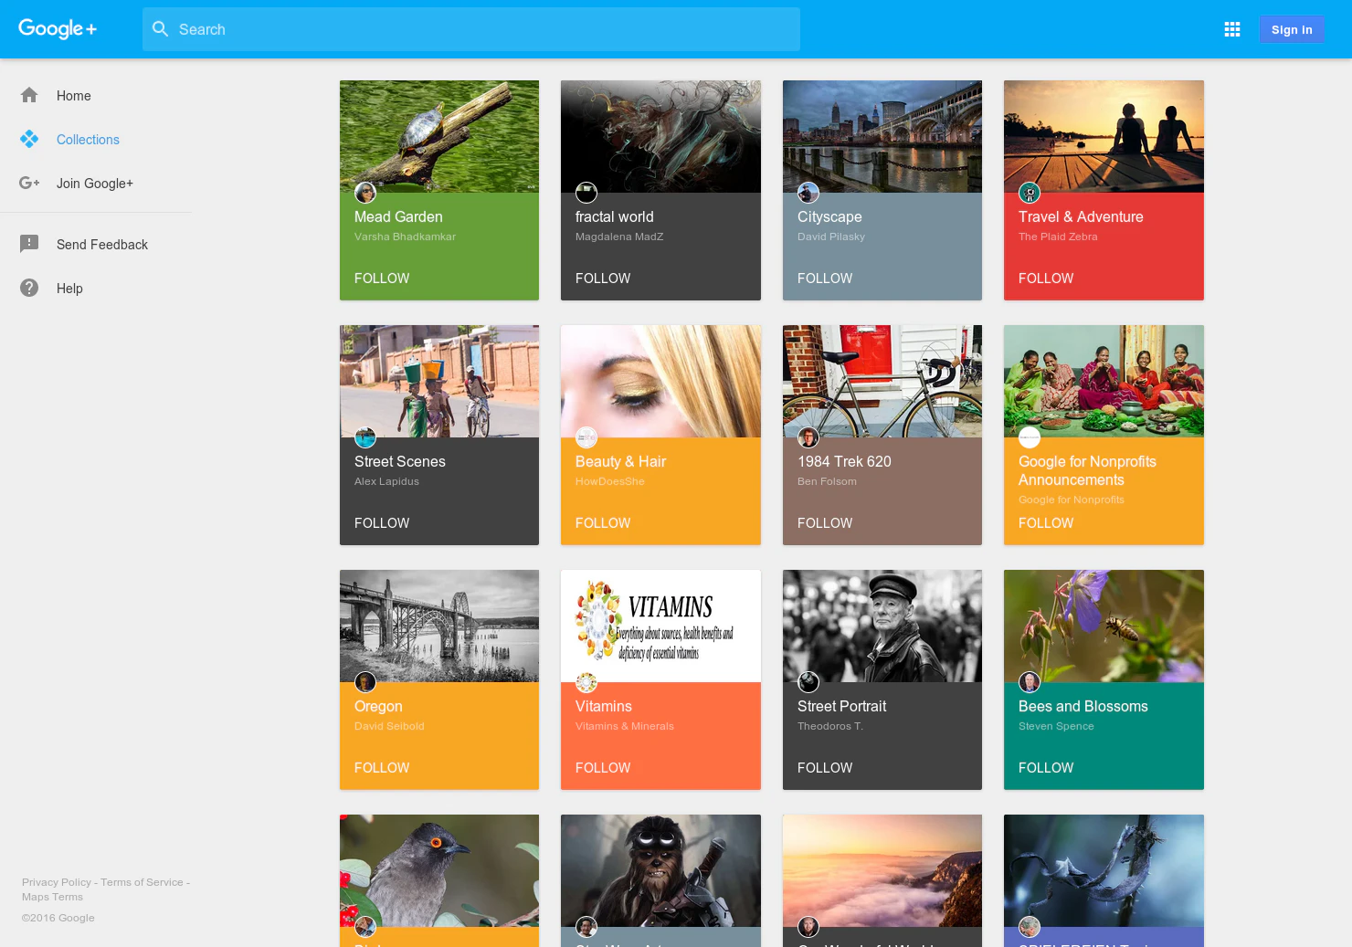Screen dimensions: 1352x947
Task: Open Ben Folsom avatar on 1984 Trek 620
Action: pos(808,437)
